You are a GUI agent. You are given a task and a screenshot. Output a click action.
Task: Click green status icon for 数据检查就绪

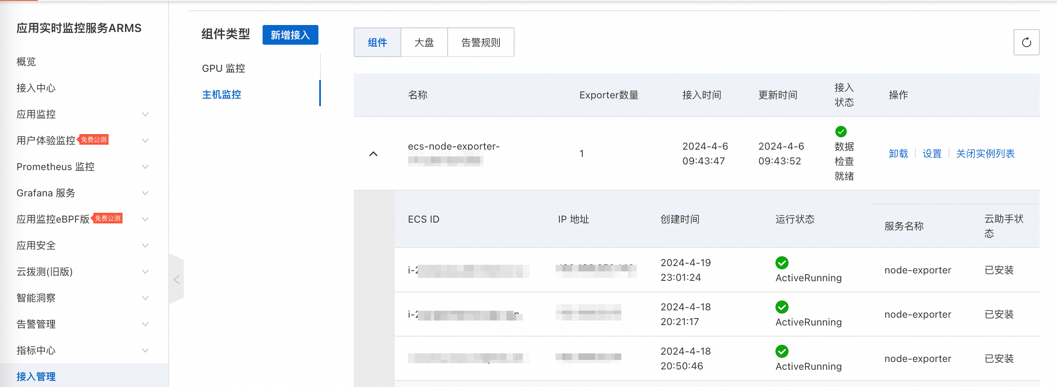[x=840, y=132]
